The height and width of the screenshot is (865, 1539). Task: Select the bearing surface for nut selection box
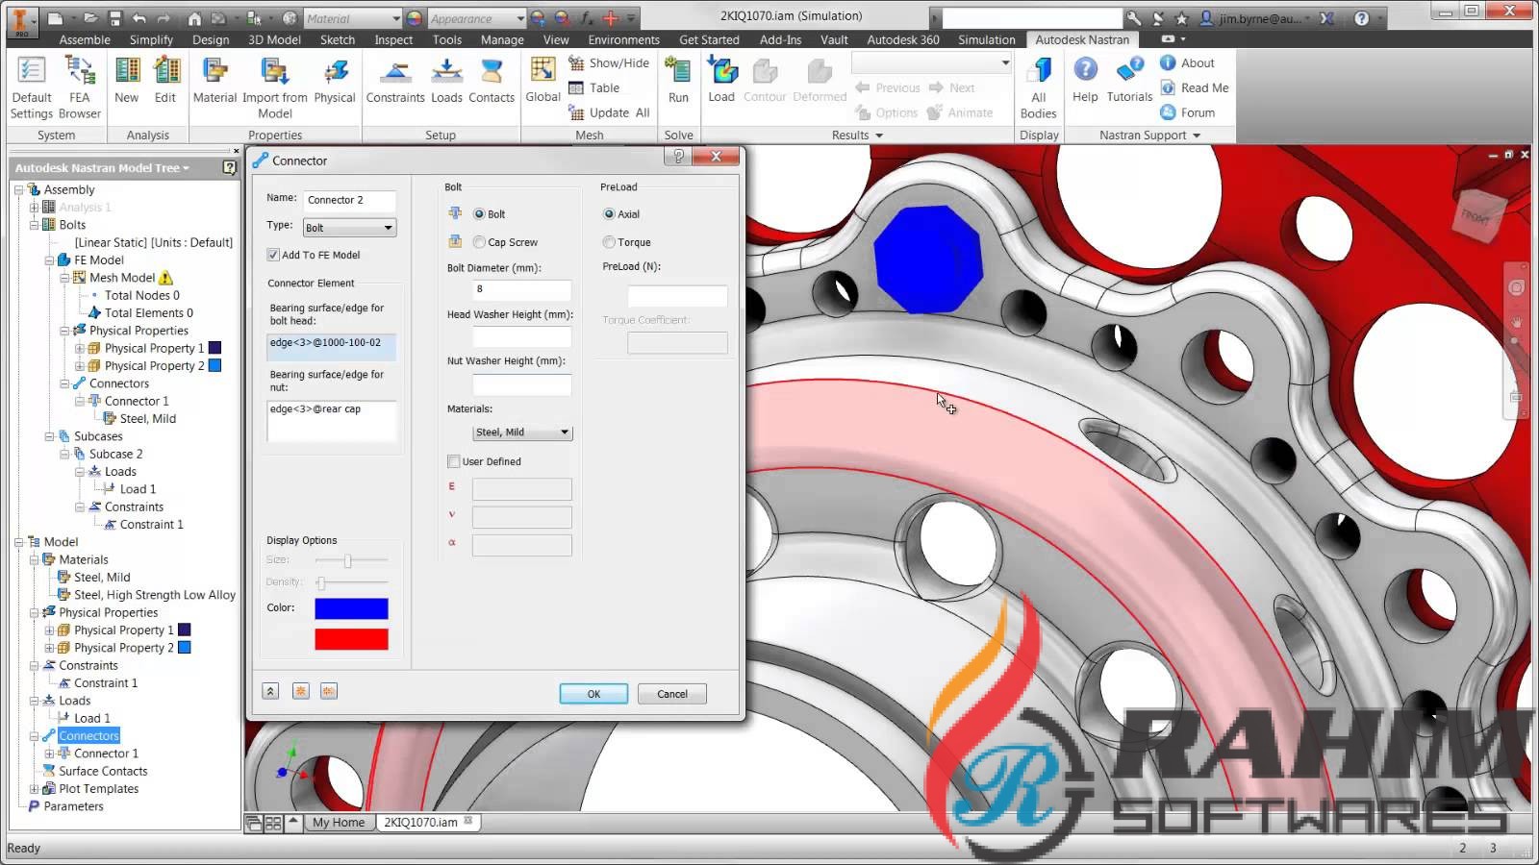[x=332, y=421]
